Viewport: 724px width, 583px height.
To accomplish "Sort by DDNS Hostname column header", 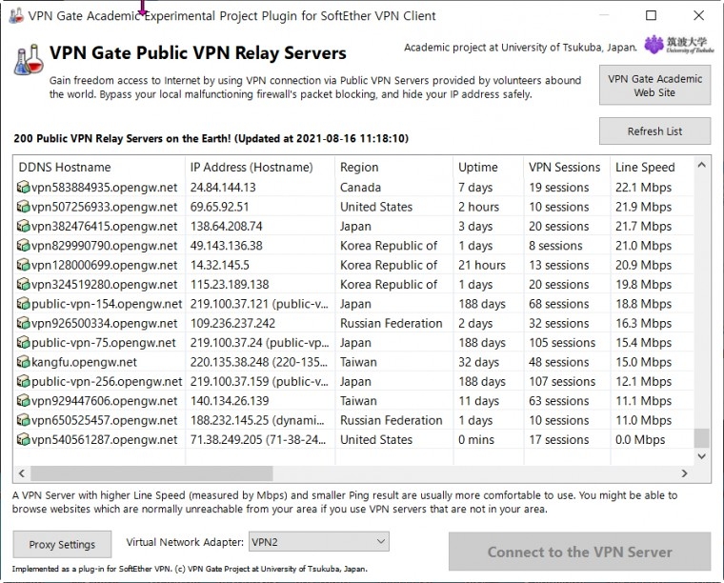I will (x=99, y=167).
